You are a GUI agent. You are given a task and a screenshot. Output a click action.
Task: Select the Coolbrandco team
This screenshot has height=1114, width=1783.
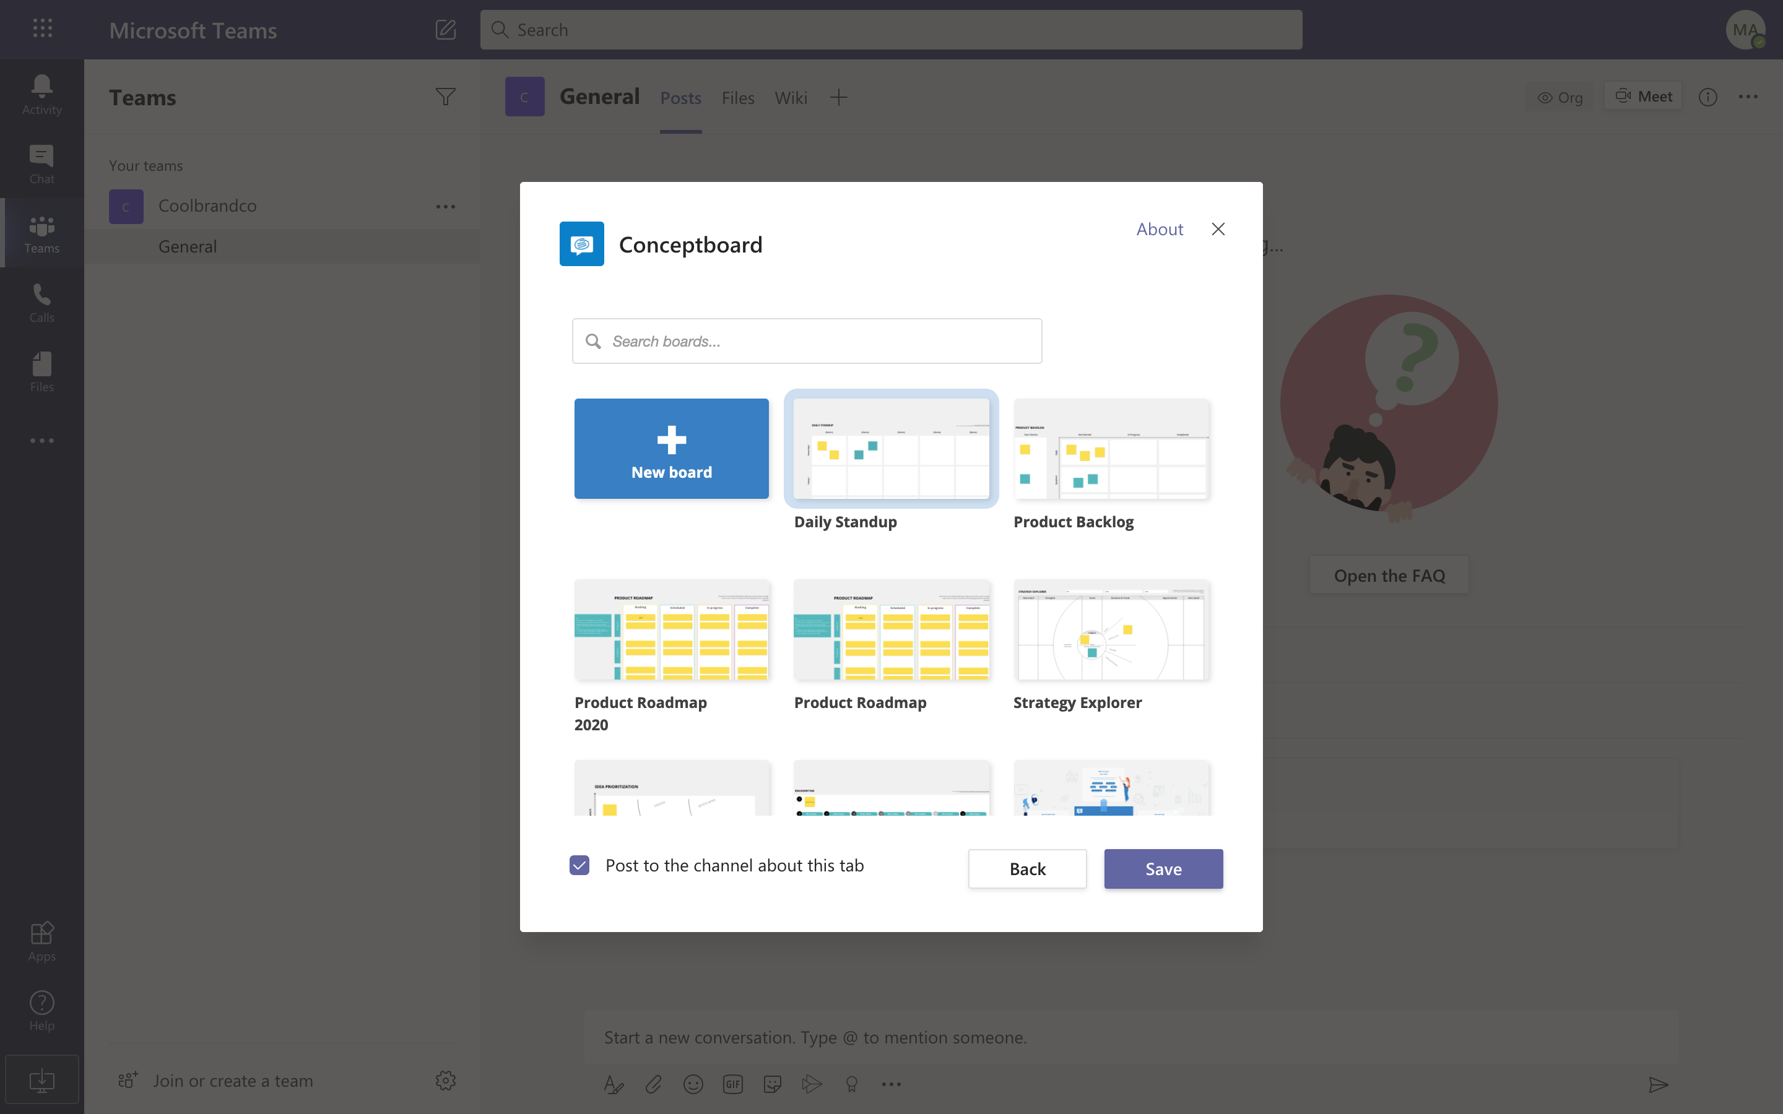[x=282, y=206]
